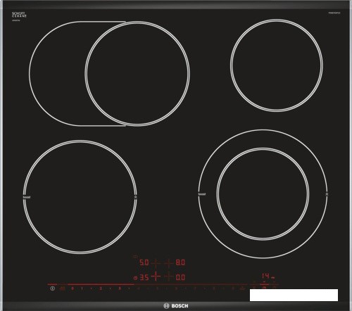The height and width of the screenshot is (311, 352).
Task: Tap the Schott Ceran logo
Action: coord(19,15)
